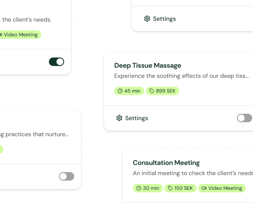Select the 899 SEK price tag

pyautogui.click(x=162, y=91)
